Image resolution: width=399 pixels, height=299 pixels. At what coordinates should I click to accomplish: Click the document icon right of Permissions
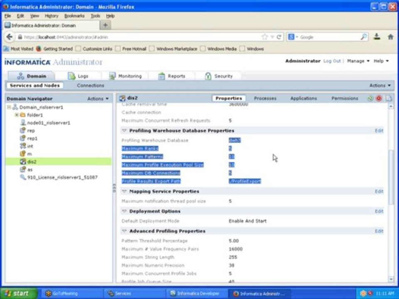(388, 98)
